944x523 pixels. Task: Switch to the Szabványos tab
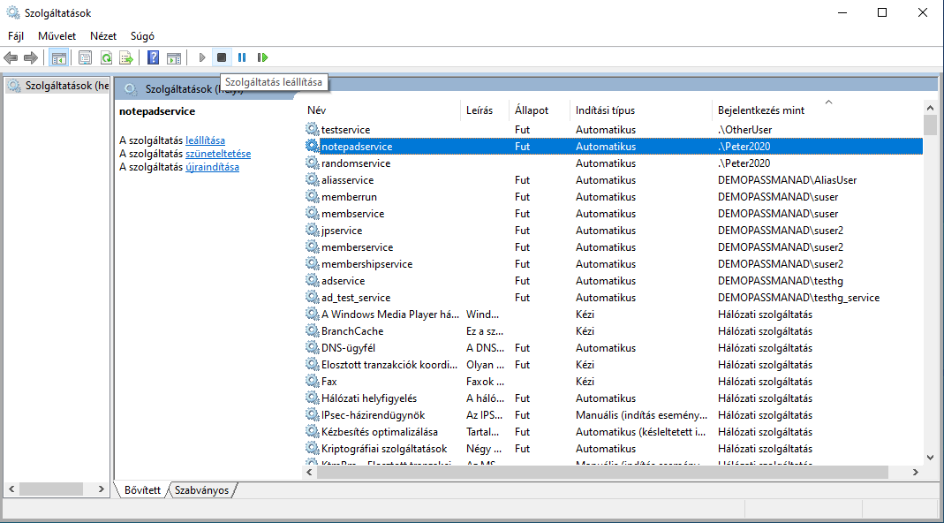201,489
